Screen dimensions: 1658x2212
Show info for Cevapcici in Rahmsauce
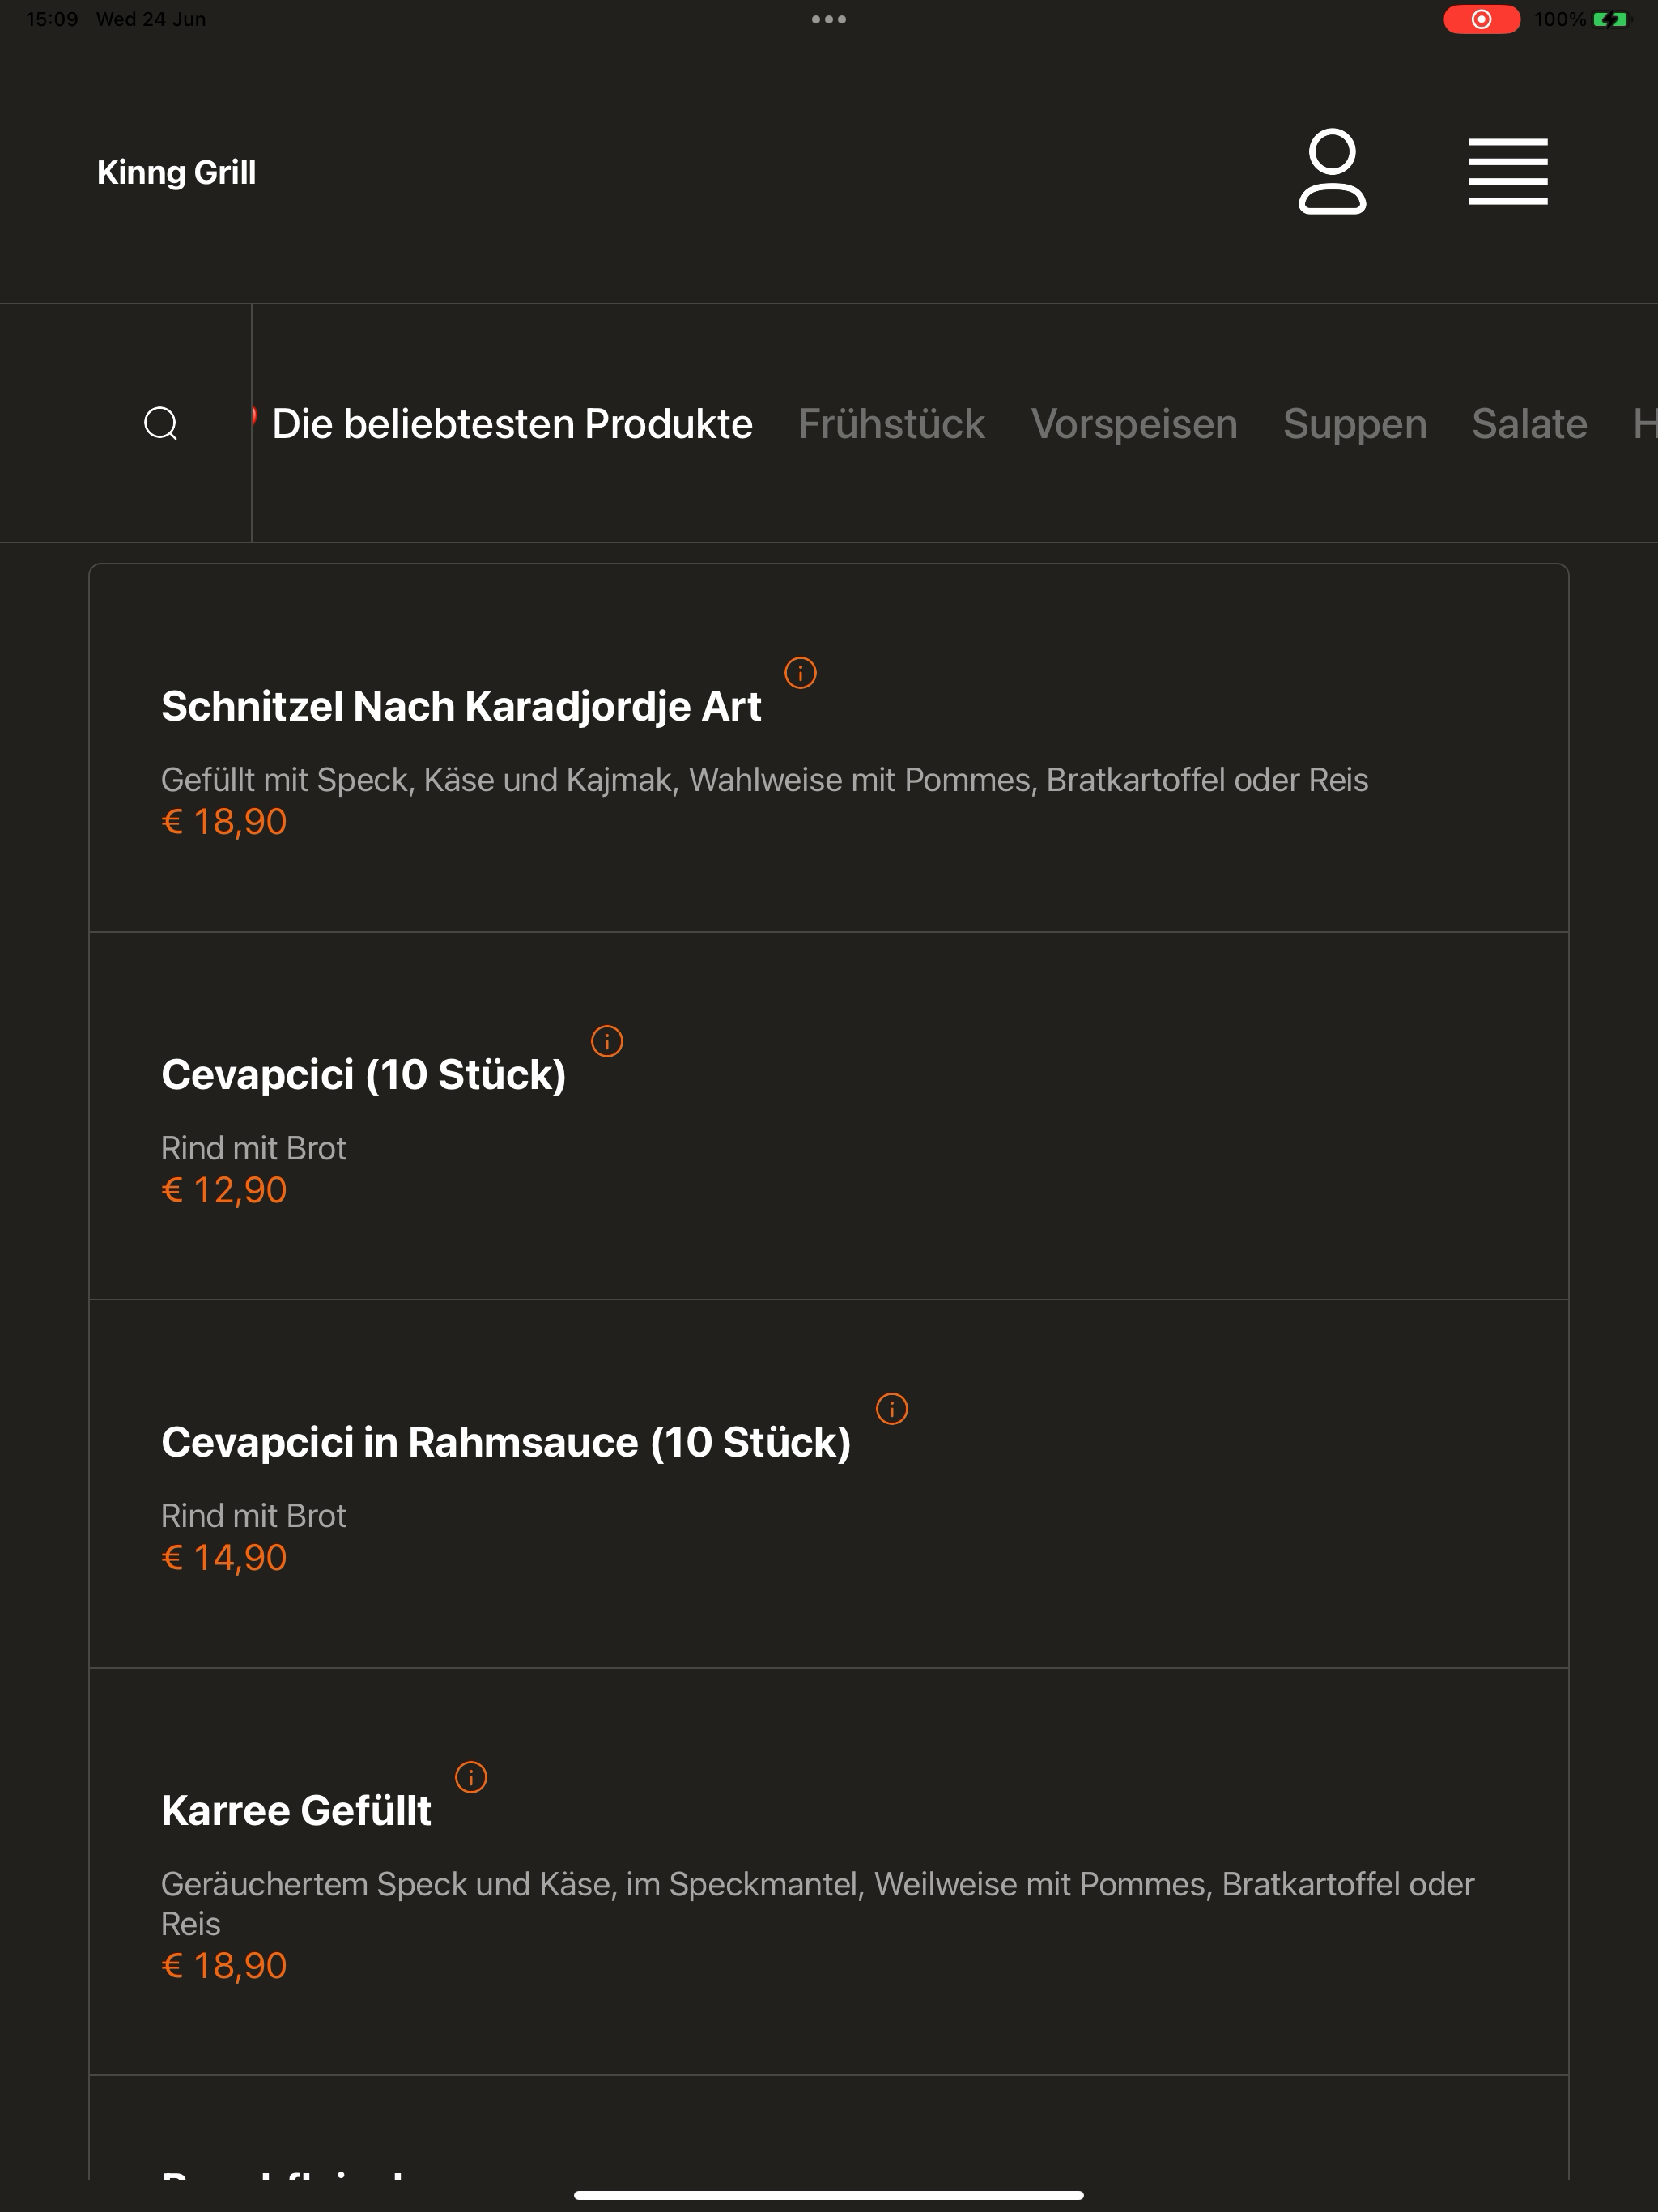pyautogui.click(x=892, y=1408)
